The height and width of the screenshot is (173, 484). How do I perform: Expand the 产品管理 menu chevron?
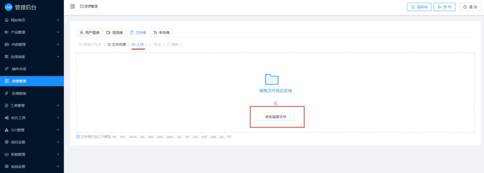58,32
